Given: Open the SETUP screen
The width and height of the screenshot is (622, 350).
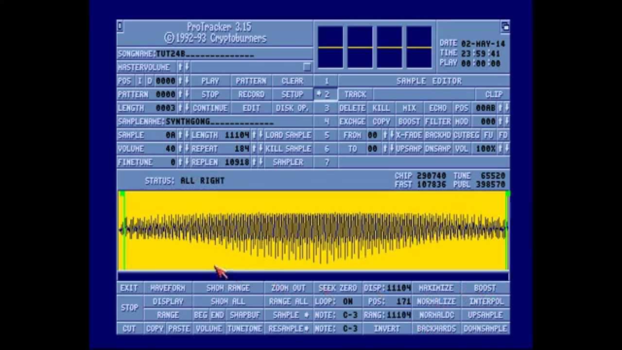Looking at the screenshot, I should (292, 94).
